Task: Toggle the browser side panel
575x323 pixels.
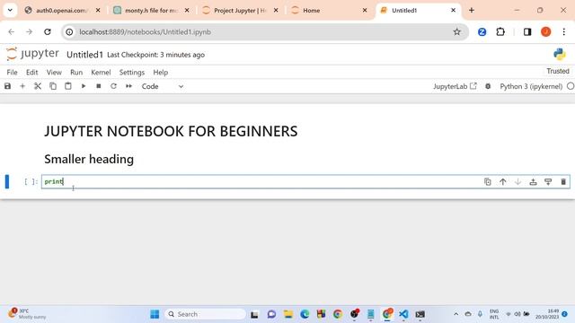Action: (527, 32)
